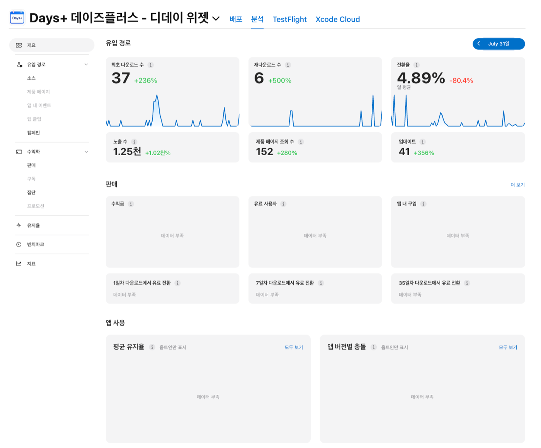This screenshot has height=448, width=541.
Task: Show info for 최초 다운로드 수
Action: (151, 65)
